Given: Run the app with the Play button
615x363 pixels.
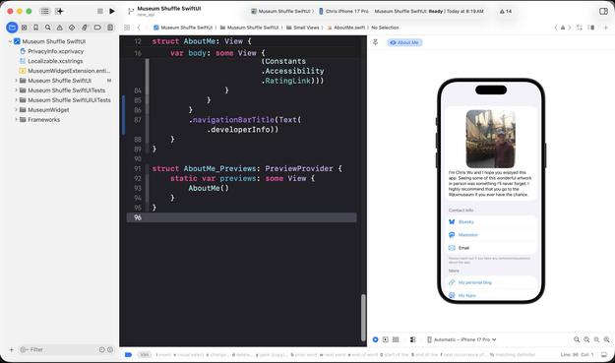Looking at the screenshot, I should point(112,12).
